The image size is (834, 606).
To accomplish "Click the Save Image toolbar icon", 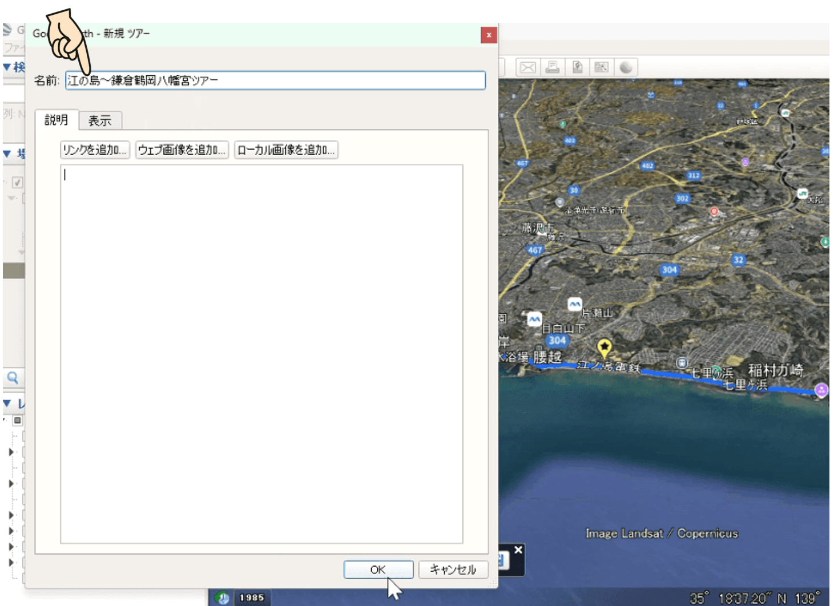I will (x=577, y=67).
